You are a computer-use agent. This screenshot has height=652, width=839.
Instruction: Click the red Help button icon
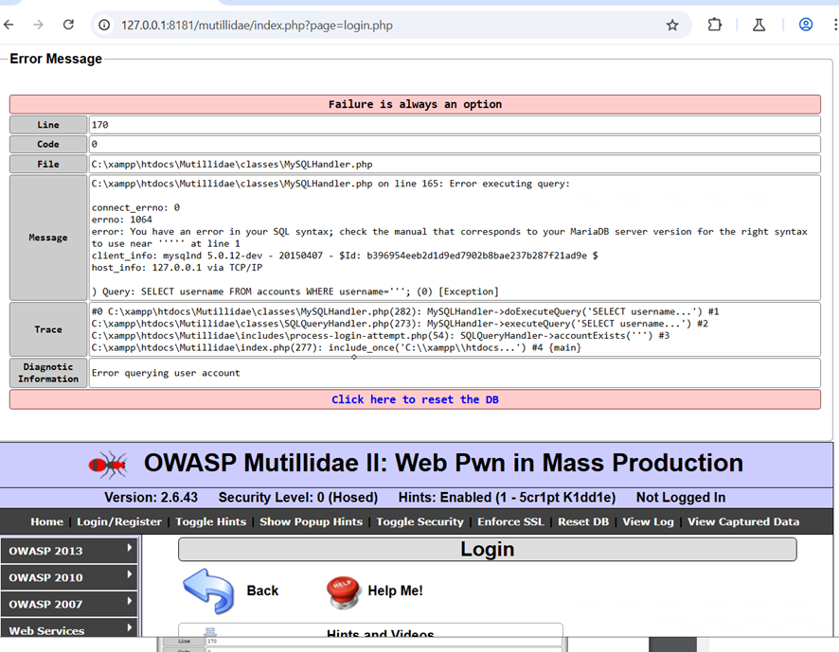pos(343,592)
